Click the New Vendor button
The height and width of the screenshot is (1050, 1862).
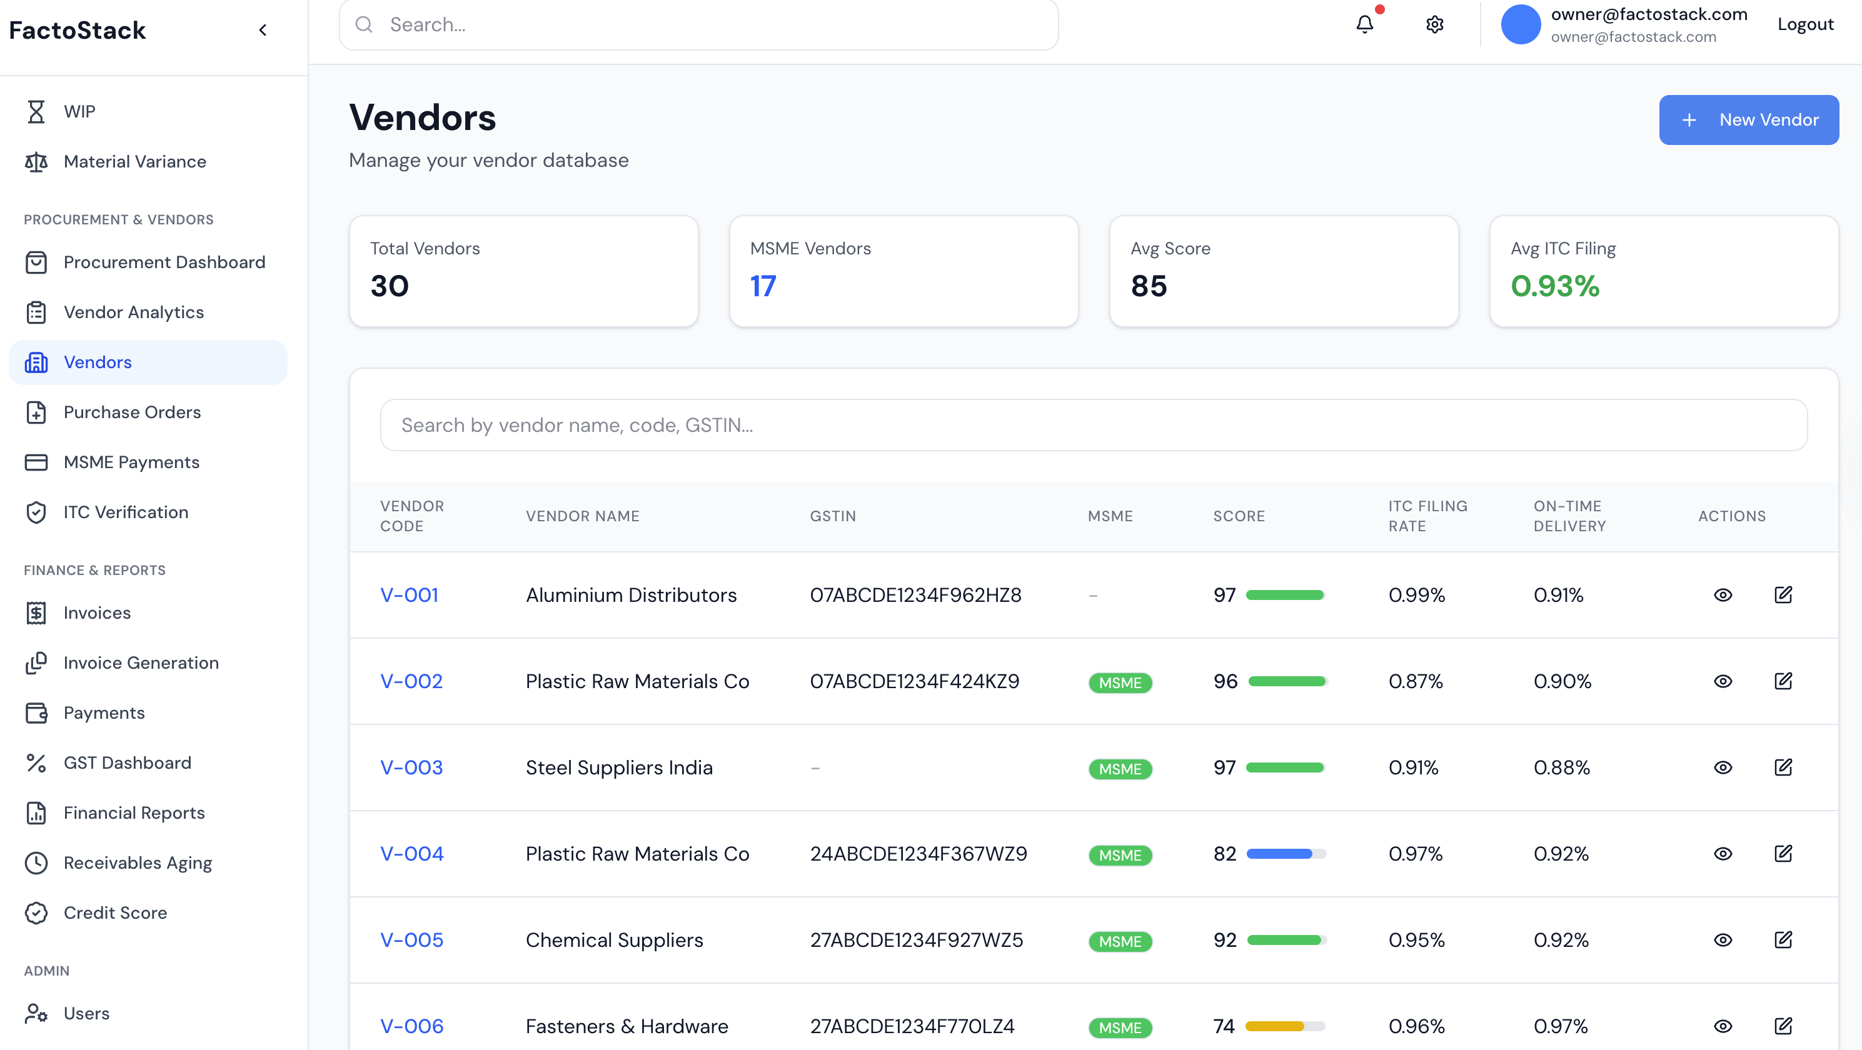1748,119
